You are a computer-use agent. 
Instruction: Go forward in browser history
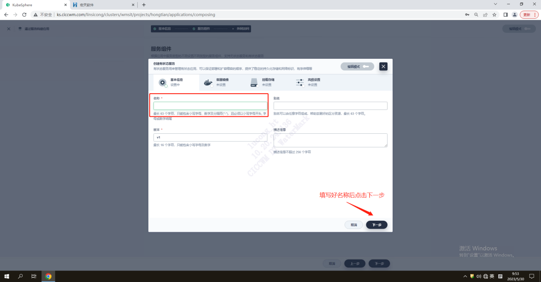tap(15, 14)
